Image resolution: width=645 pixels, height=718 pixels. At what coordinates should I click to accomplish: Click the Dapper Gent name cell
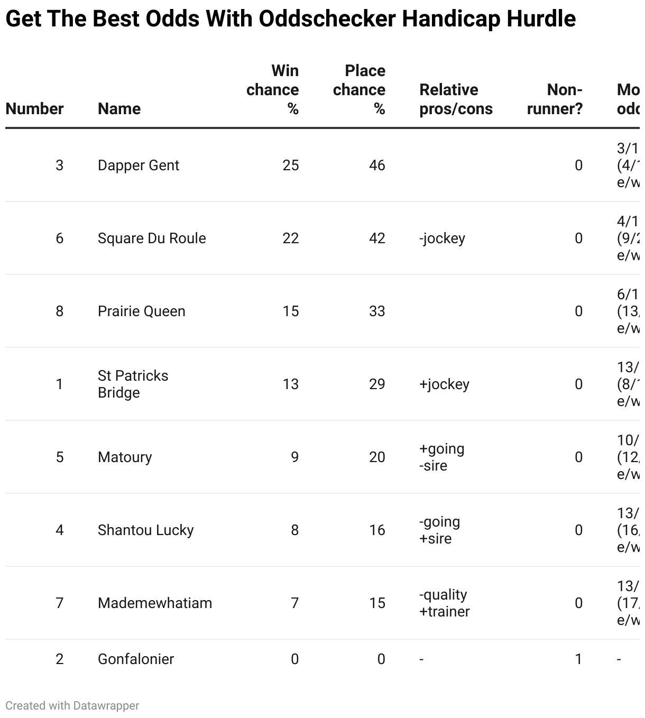(x=139, y=165)
